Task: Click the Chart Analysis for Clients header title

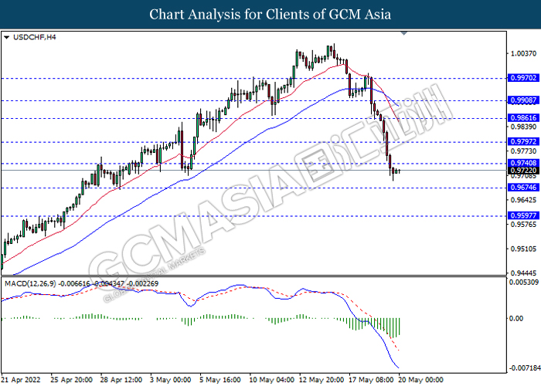Action: pos(270,15)
